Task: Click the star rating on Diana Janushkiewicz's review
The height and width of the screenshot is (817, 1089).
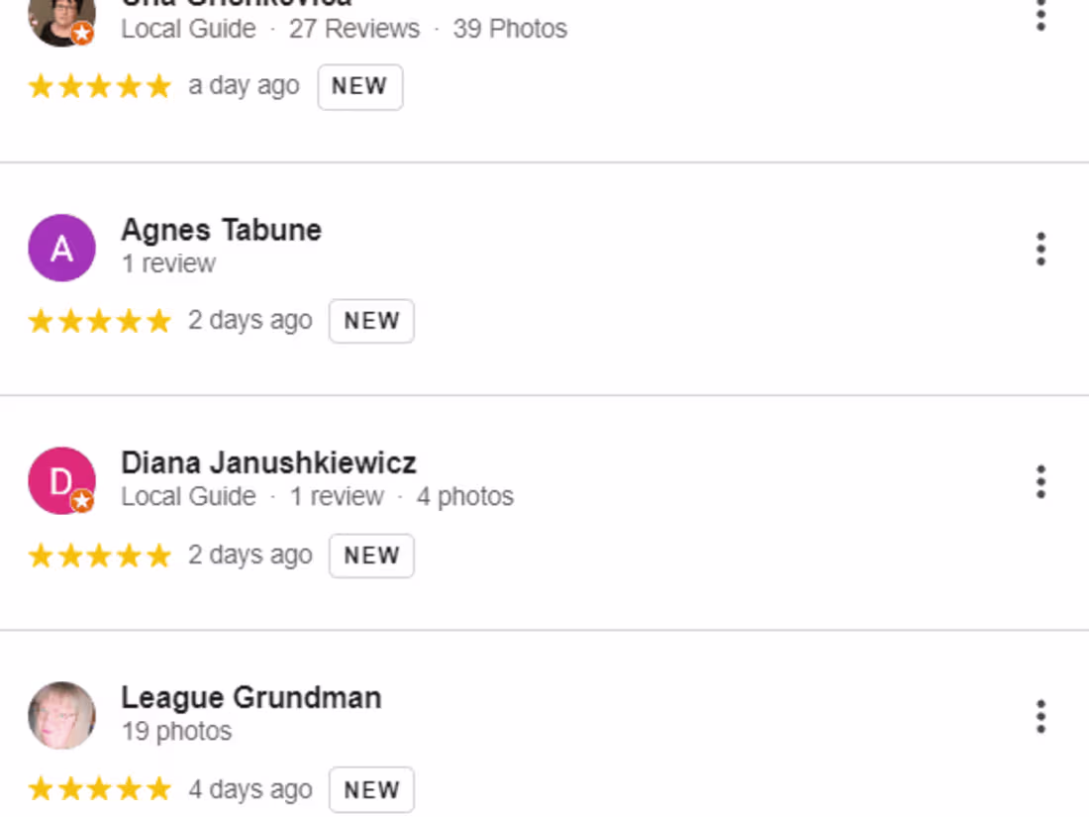Action: (x=99, y=556)
